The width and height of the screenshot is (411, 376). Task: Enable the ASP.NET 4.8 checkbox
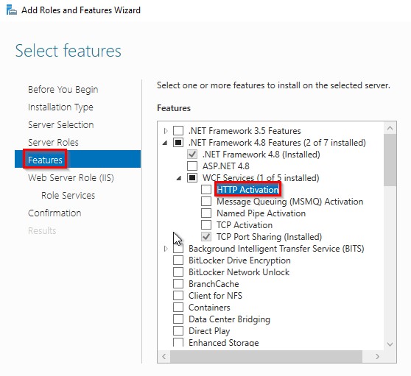point(192,166)
